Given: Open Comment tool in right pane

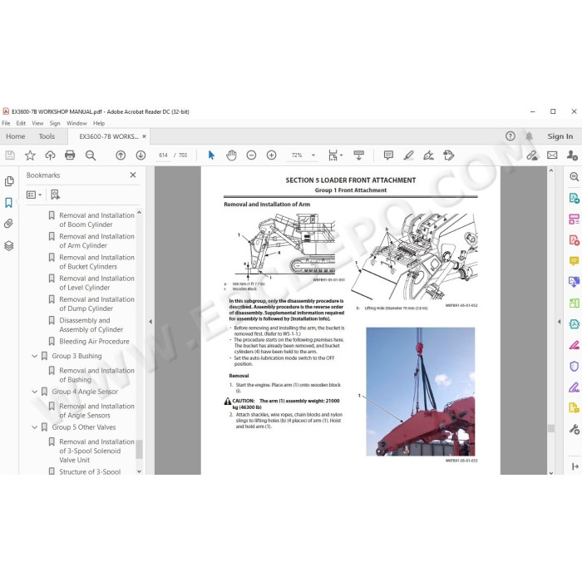Looking at the screenshot, I should pyautogui.click(x=574, y=261).
